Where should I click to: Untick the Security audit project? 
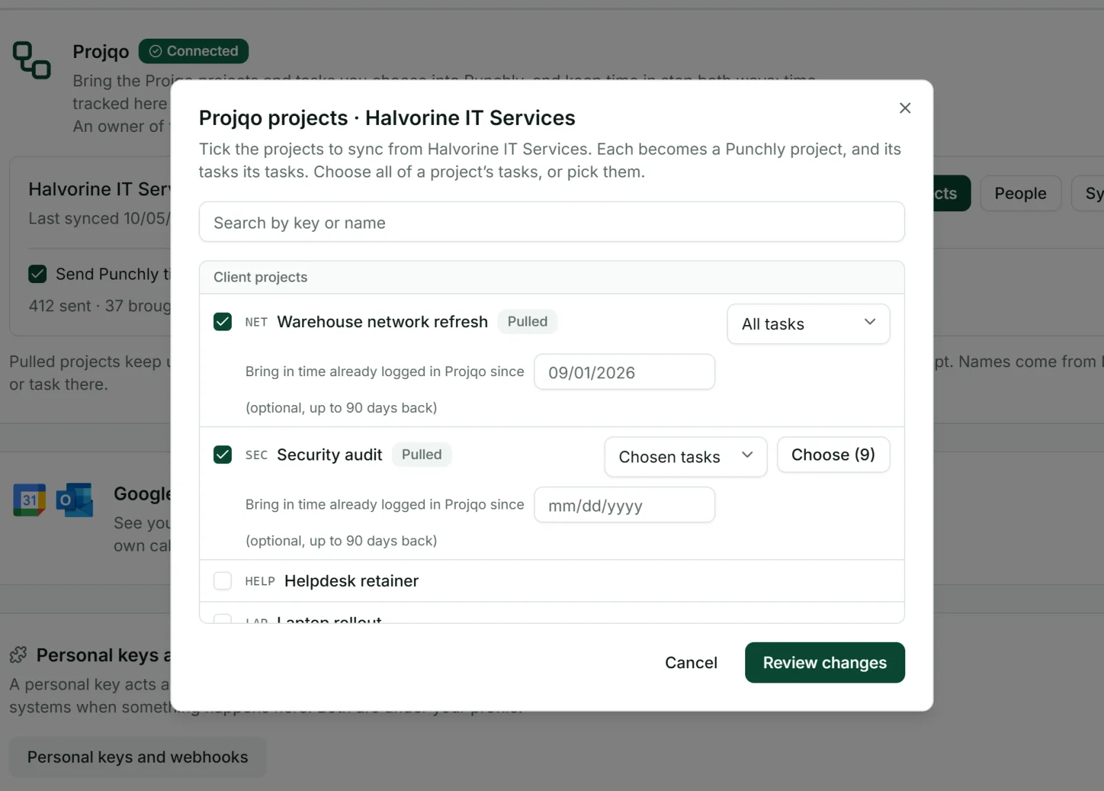point(222,455)
